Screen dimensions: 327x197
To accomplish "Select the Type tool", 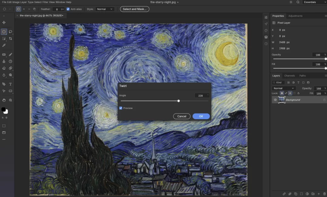I will pyautogui.click(x=10, y=84).
